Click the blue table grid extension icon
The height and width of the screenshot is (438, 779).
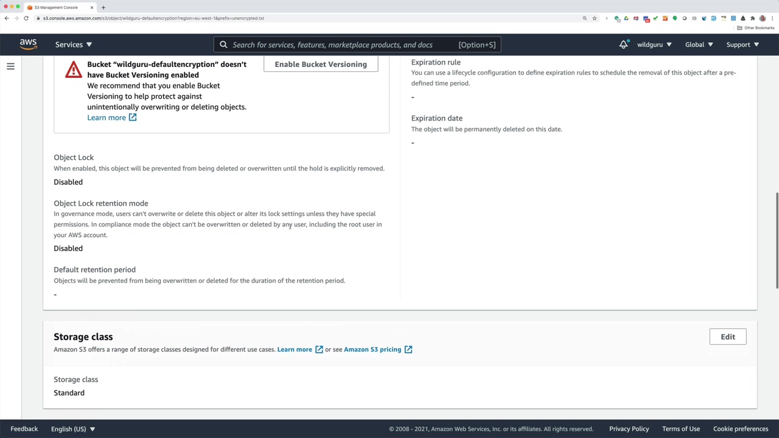(x=733, y=18)
